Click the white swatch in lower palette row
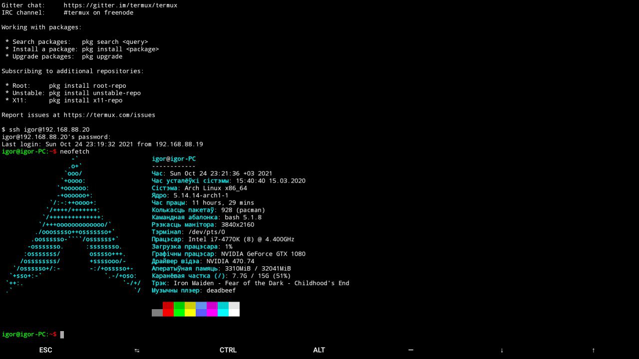Viewport: 639px width, 359px height. pyautogui.click(x=234, y=313)
